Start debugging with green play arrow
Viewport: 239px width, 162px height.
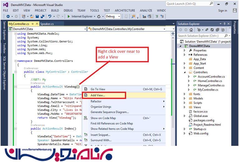[69, 16]
